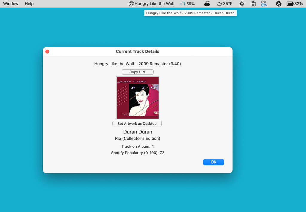The width and height of the screenshot is (306, 212).
Task: Close the Current Track Details window
Action: pyautogui.click(x=47, y=51)
